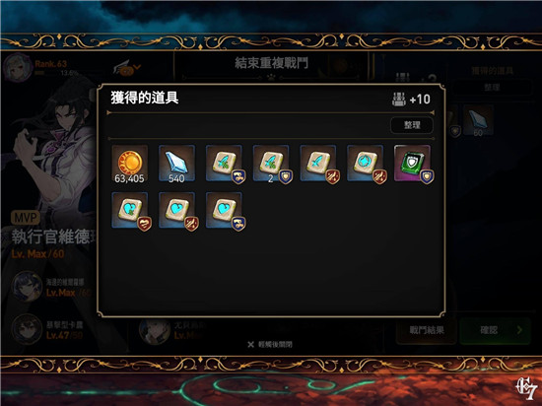Select the ring rune item

click(x=366, y=164)
